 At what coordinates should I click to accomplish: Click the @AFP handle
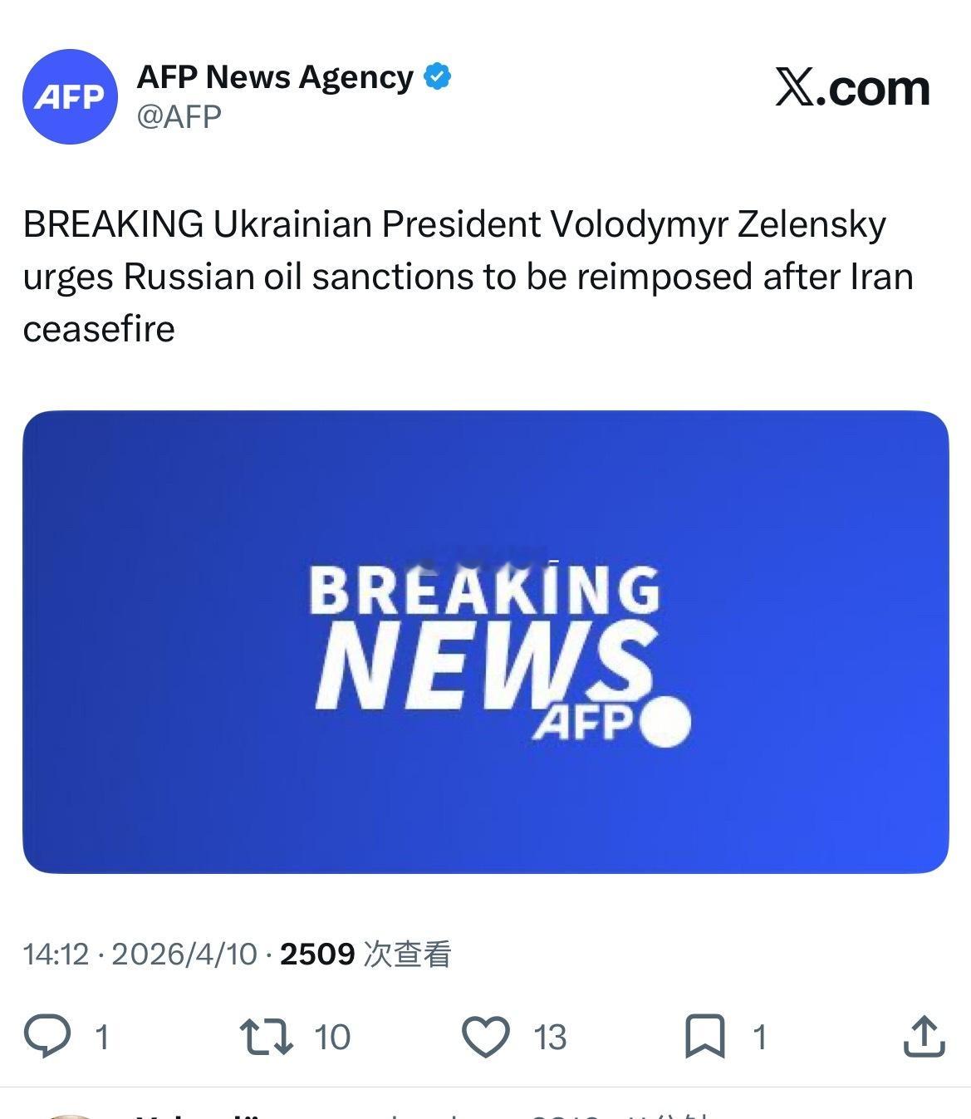(179, 116)
